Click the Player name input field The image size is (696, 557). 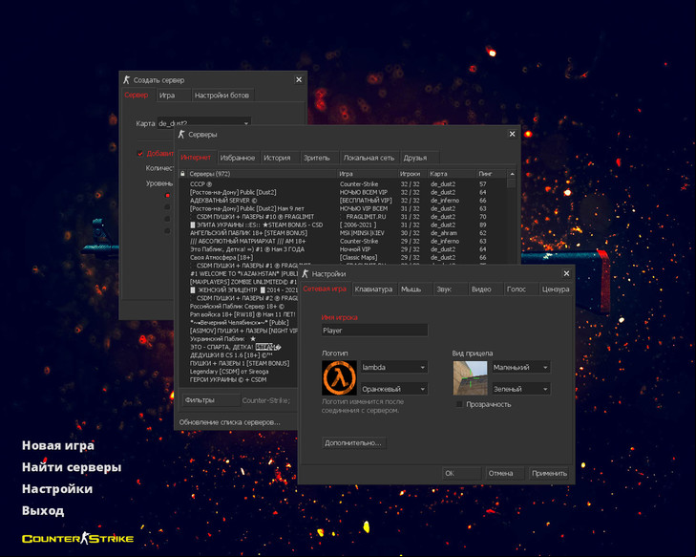pyautogui.click(x=374, y=330)
